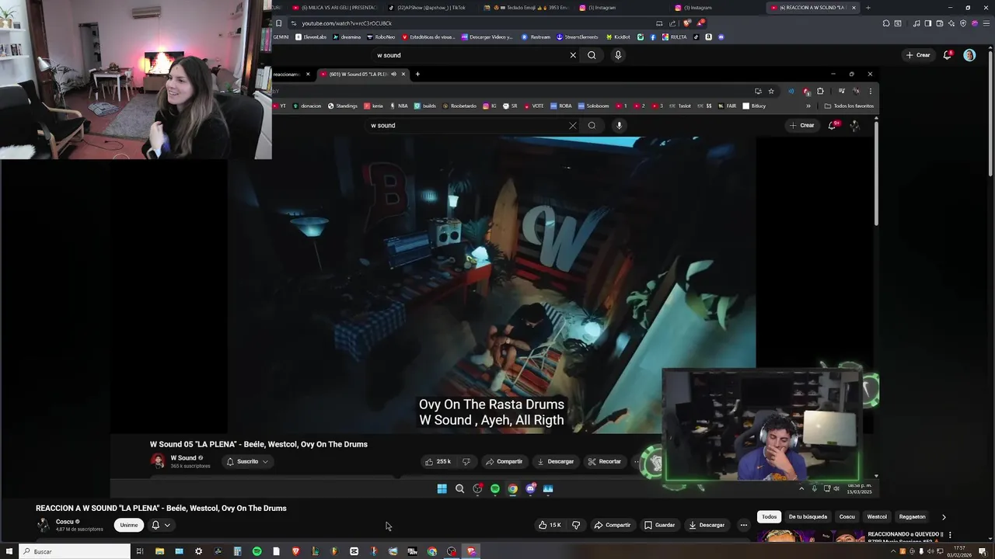Click the inner W Sound search field
The width and height of the screenshot is (995, 559).
pos(466,125)
